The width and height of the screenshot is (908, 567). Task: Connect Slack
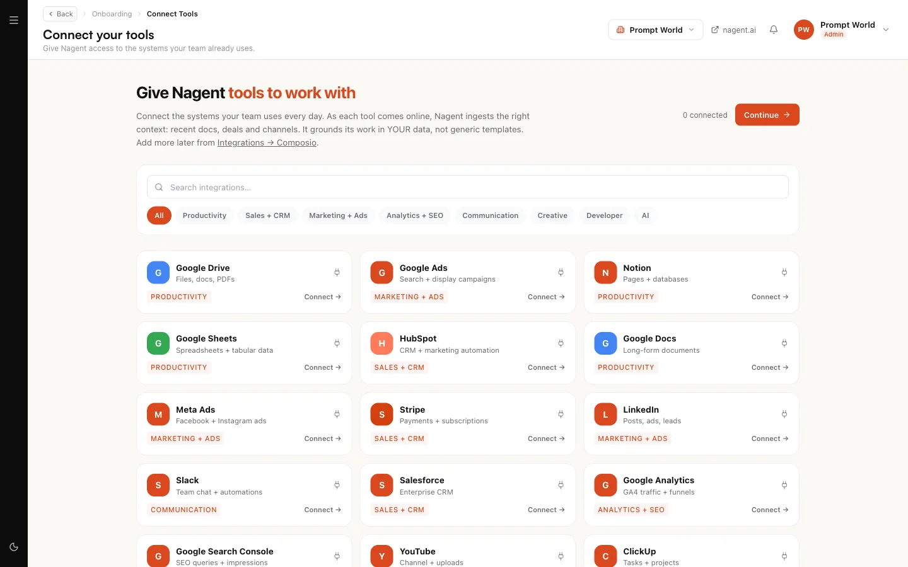[x=322, y=510]
